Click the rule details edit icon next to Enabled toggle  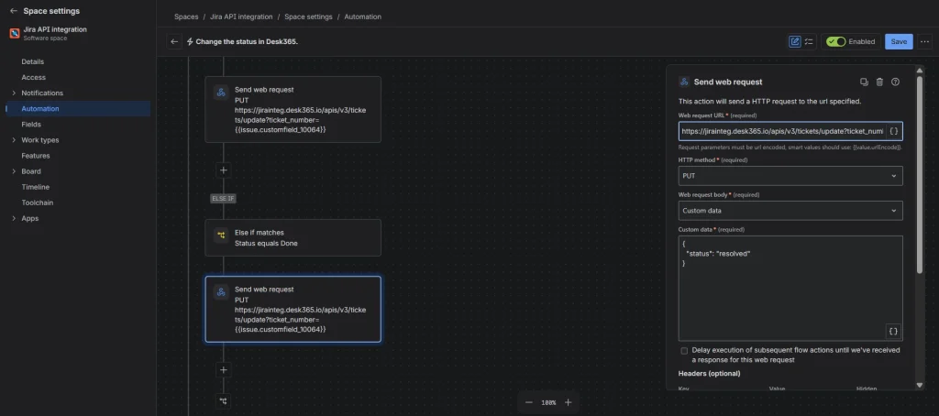point(795,42)
